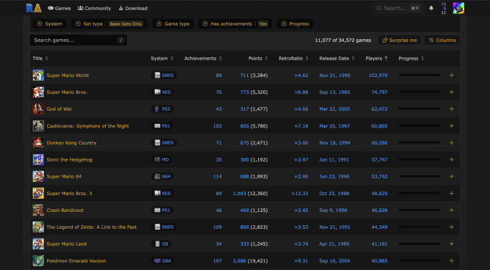Click the Crash Bandicoot game icon
The height and width of the screenshot is (270, 490).
tap(38, 210)
